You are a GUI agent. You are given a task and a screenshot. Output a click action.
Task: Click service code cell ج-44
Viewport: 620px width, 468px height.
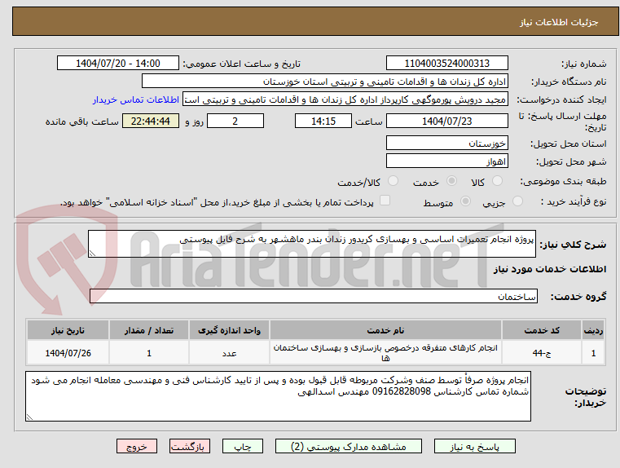click(542, 353)
